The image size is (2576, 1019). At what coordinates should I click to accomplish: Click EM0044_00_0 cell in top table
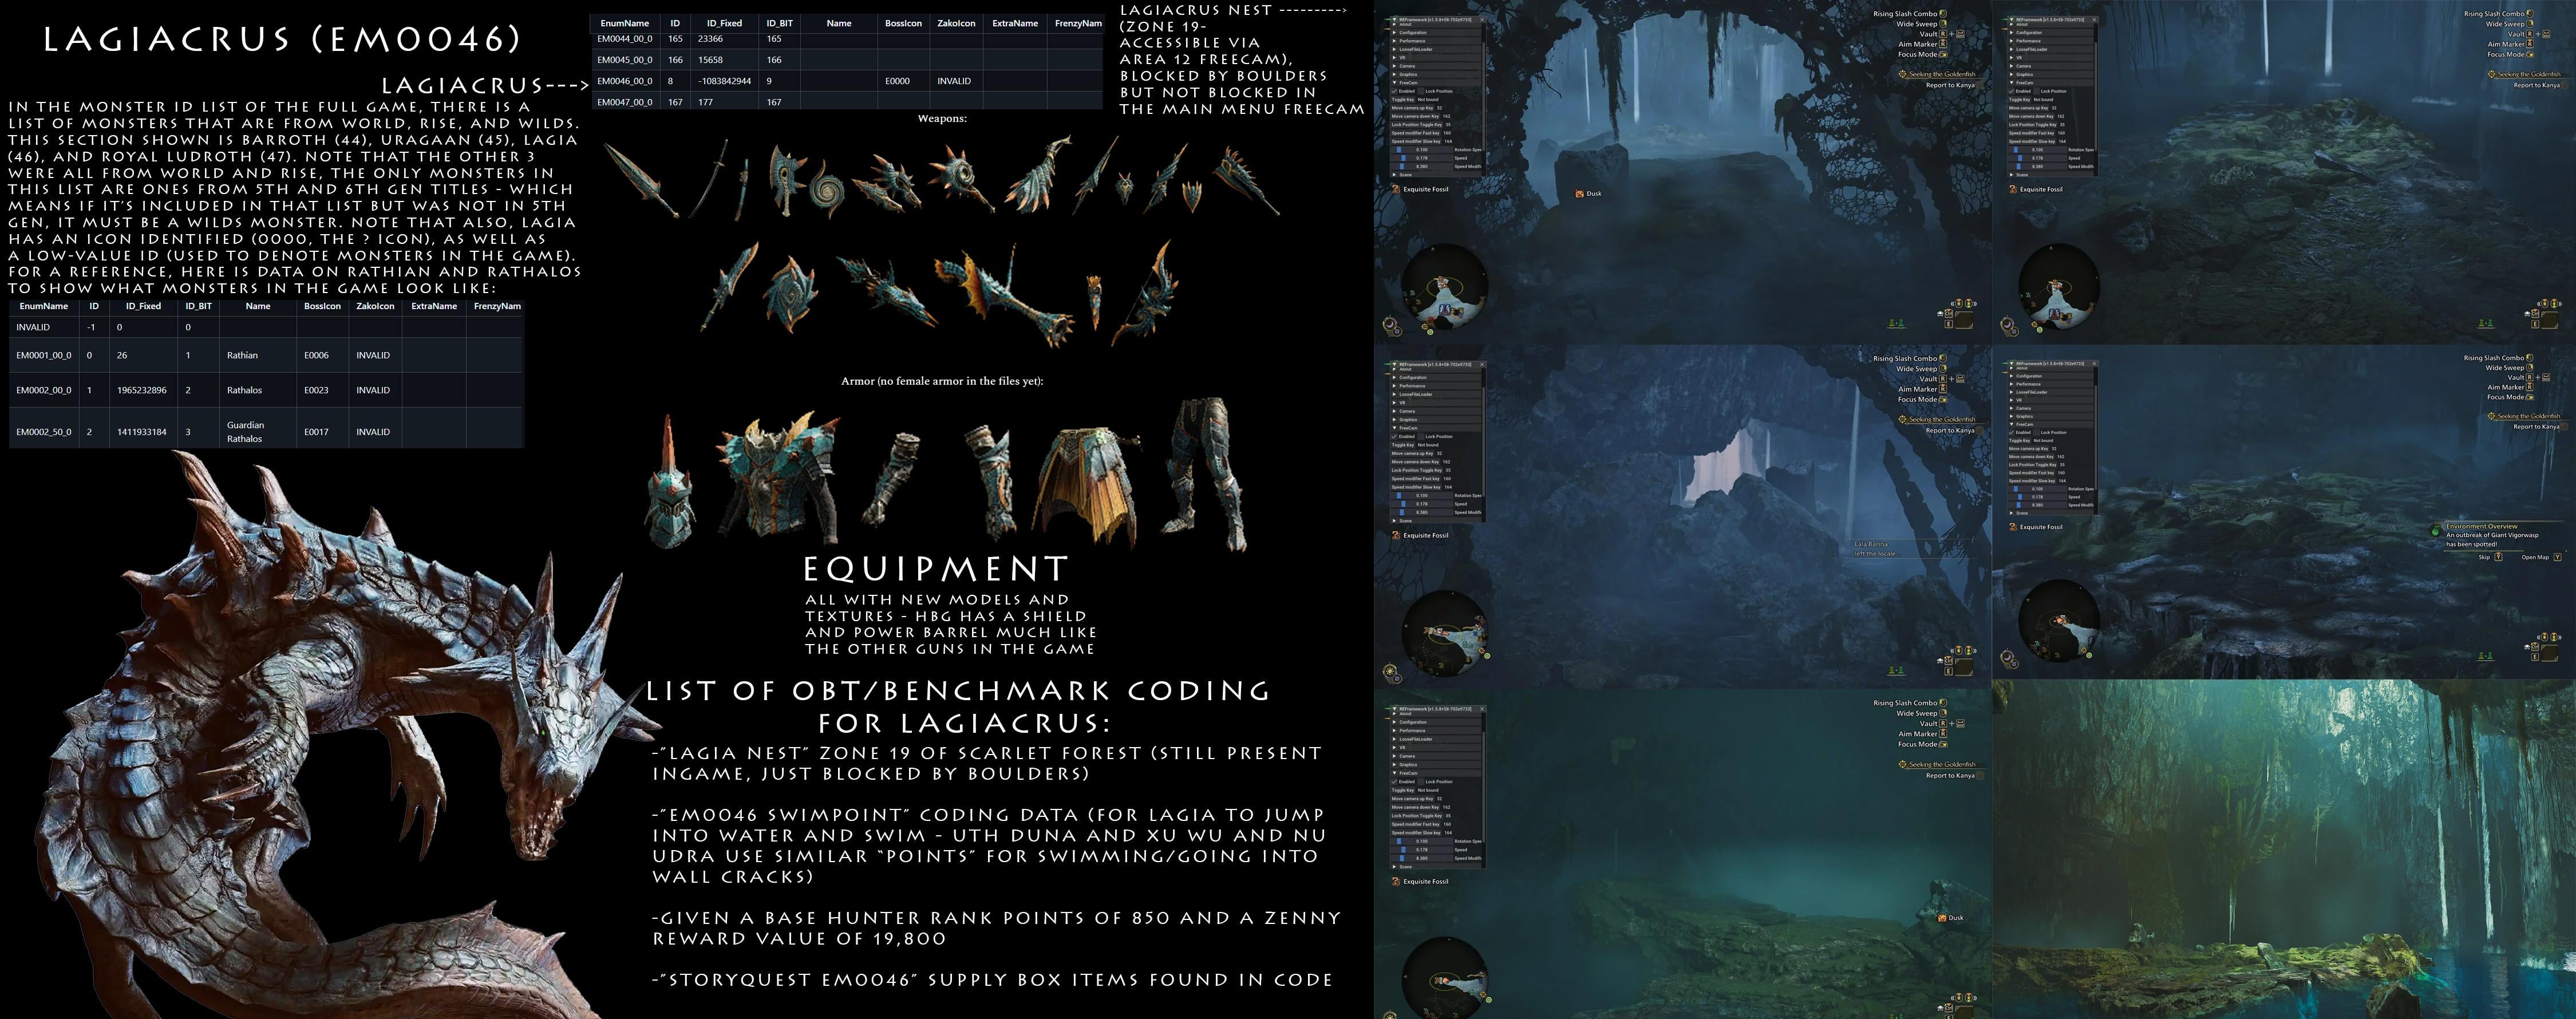625,39
